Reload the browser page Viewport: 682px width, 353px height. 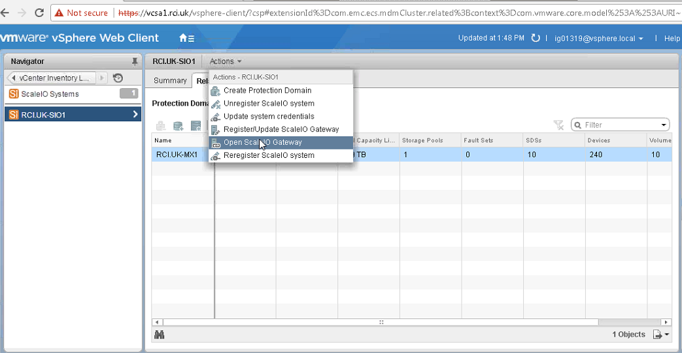tap(39, 12)
